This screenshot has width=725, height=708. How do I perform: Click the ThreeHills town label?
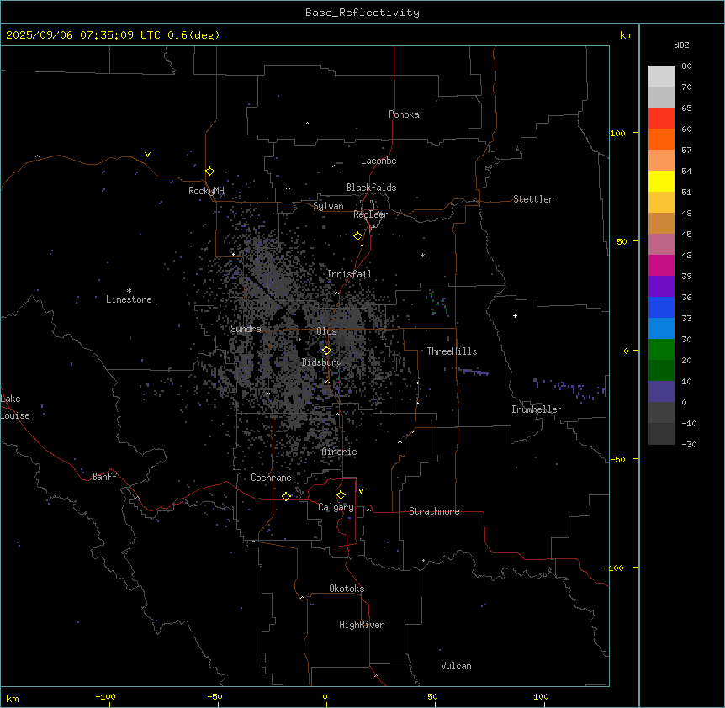(452, 351)
